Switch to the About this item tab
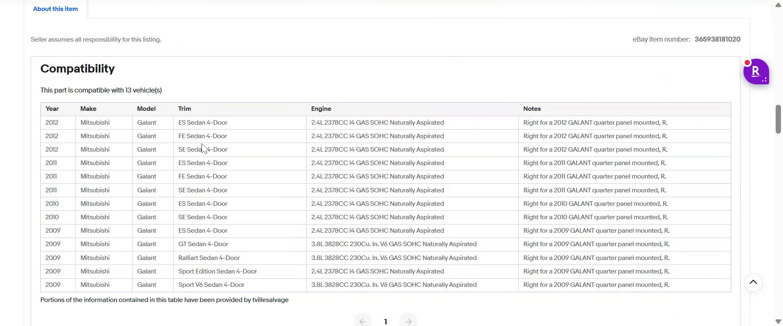This screenshot has height=326, width=783. (x=55, y=9)
